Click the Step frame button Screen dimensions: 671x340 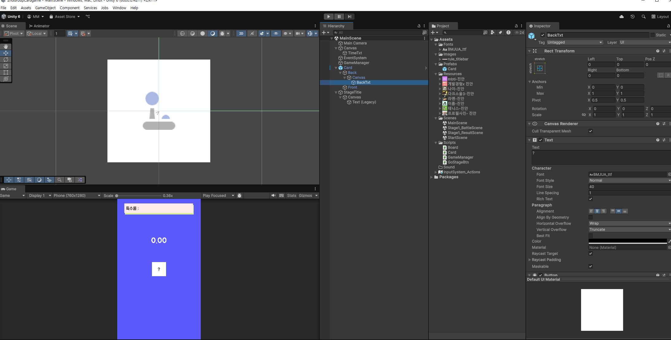click(349, 17)
